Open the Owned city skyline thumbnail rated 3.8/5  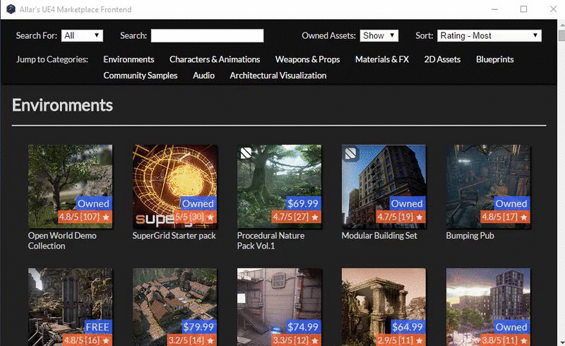click(488, 306)
